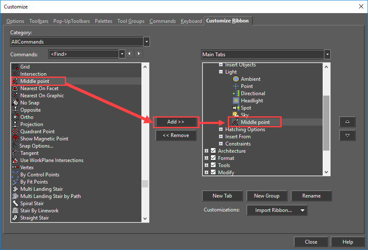Click the Ambient light icon
This screenshot has width=368, height=250.
tap(236, 79)
